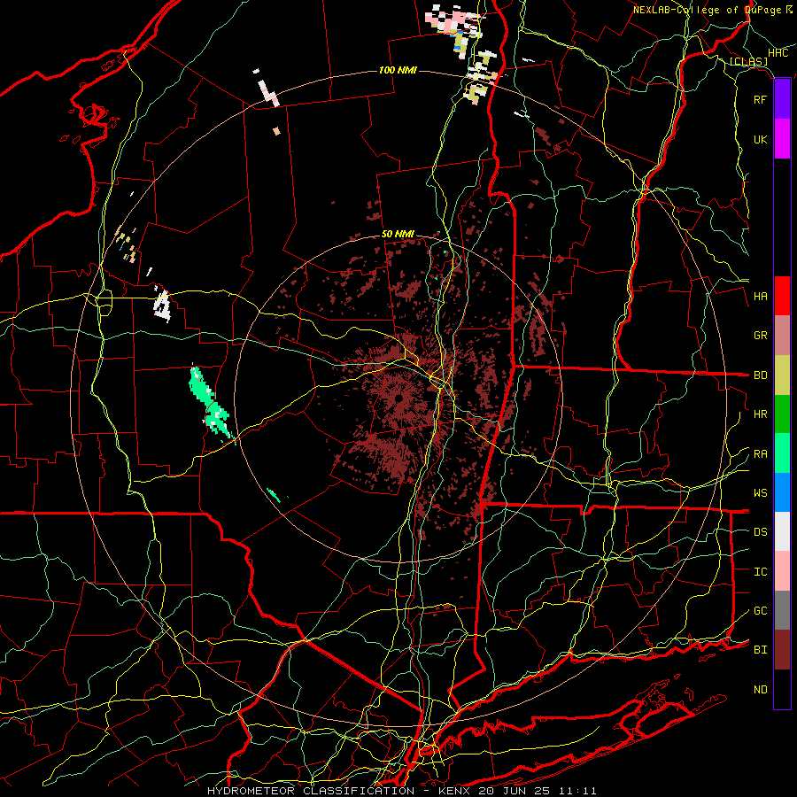Click the WS legend label
Screen dimensions: 797x797
[x=760, y=493]
